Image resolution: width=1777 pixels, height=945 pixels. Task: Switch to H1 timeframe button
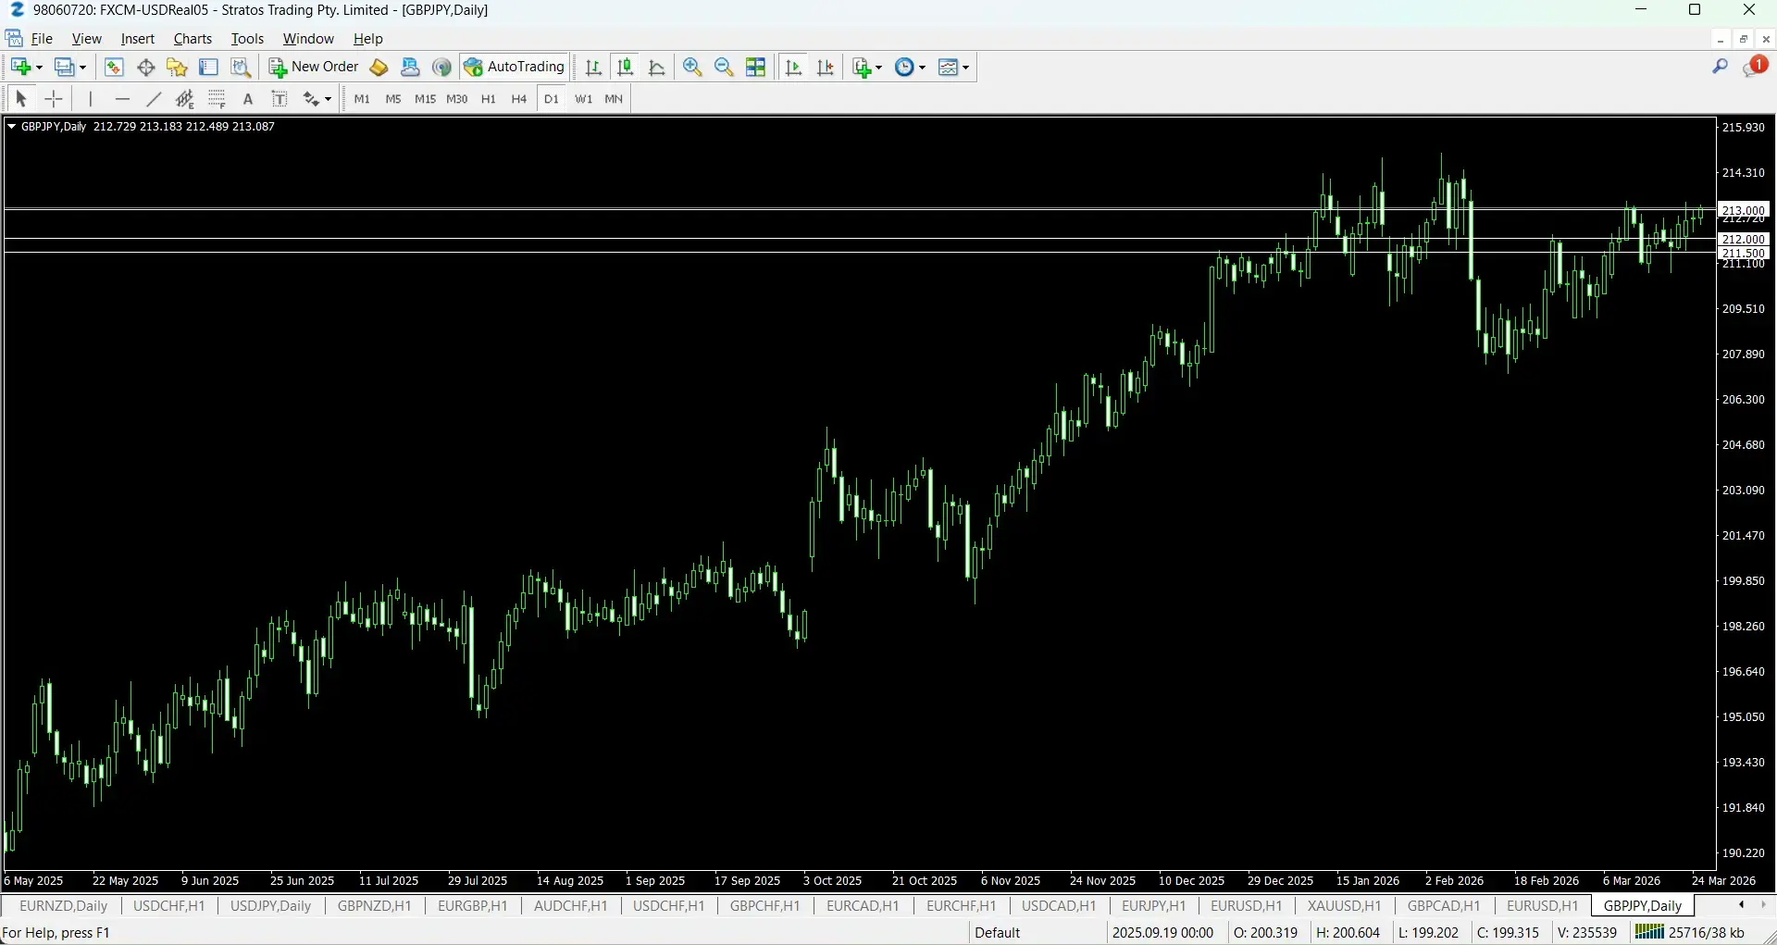[489, 99]
